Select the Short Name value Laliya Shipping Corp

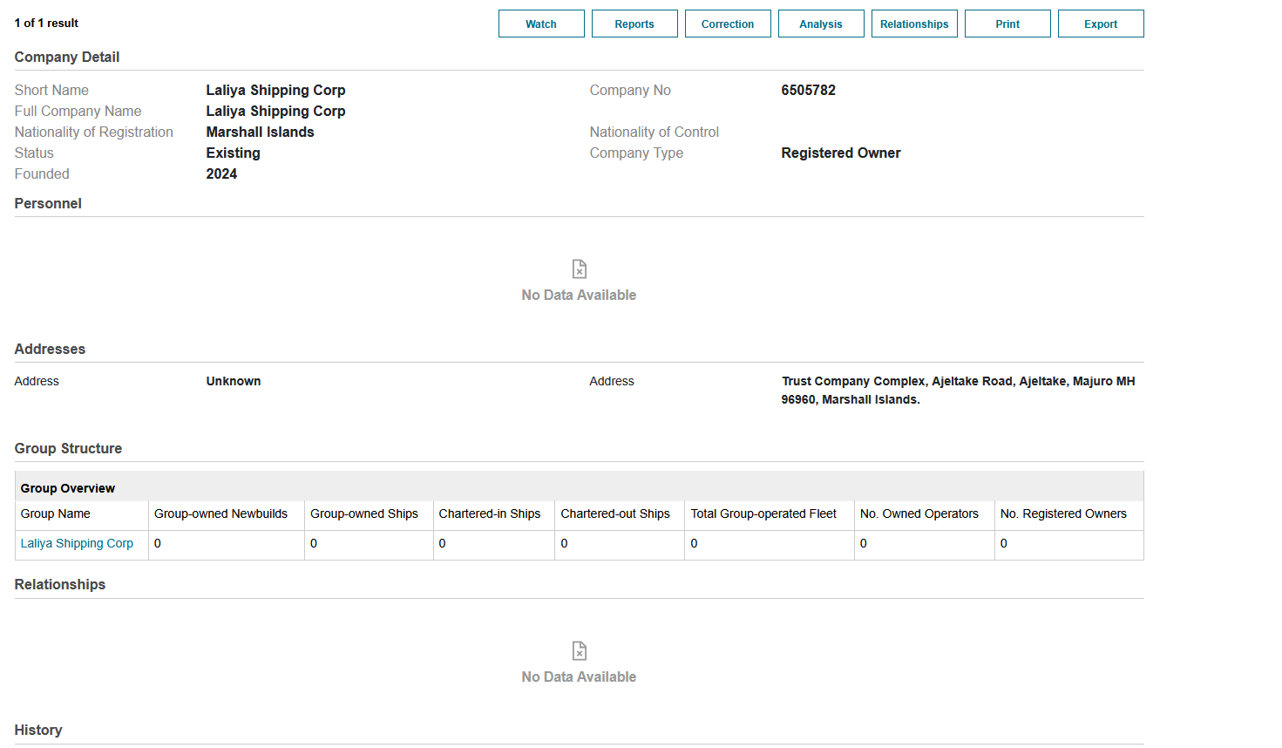click(275, 90)
